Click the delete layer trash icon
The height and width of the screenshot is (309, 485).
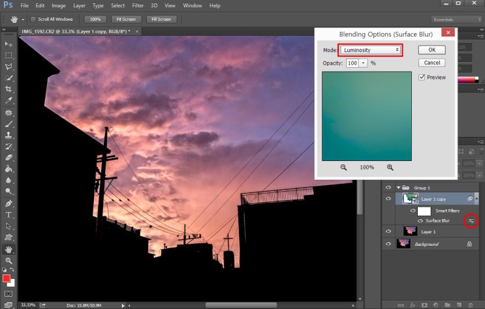tap(471, 304)
